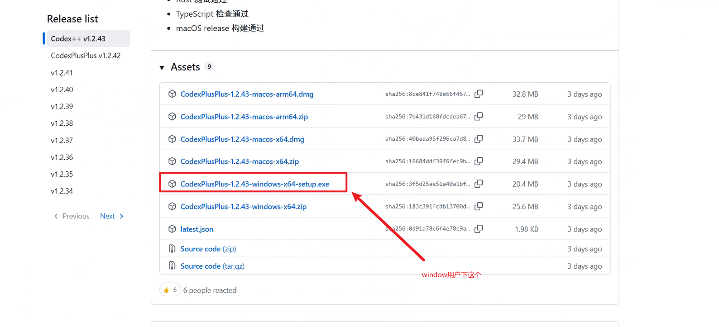Click package icon beside macos-arm64.dmg
Screen dimensions: 719x327
pos(172,94)
